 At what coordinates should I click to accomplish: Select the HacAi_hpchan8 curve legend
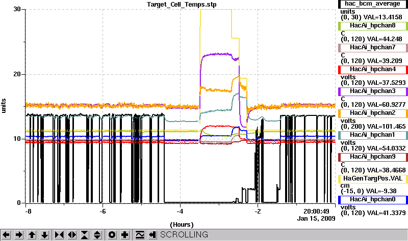[x=373, y=26]
